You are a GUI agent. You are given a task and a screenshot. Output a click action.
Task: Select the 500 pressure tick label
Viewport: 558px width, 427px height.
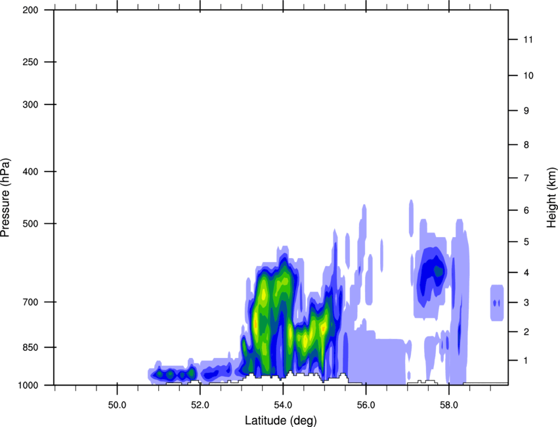point(30,223)
